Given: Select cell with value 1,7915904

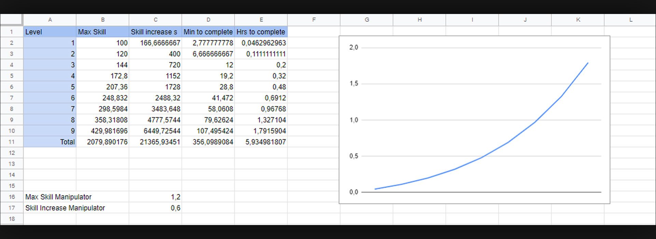Looking at the screenshot, I should coord(261,131).
